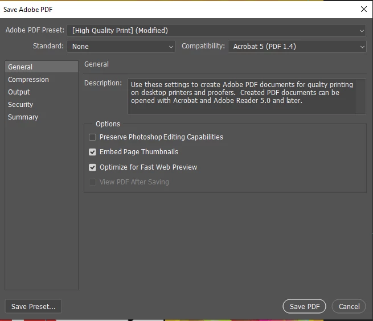Click the Description box scrollbar

point(360,96)
